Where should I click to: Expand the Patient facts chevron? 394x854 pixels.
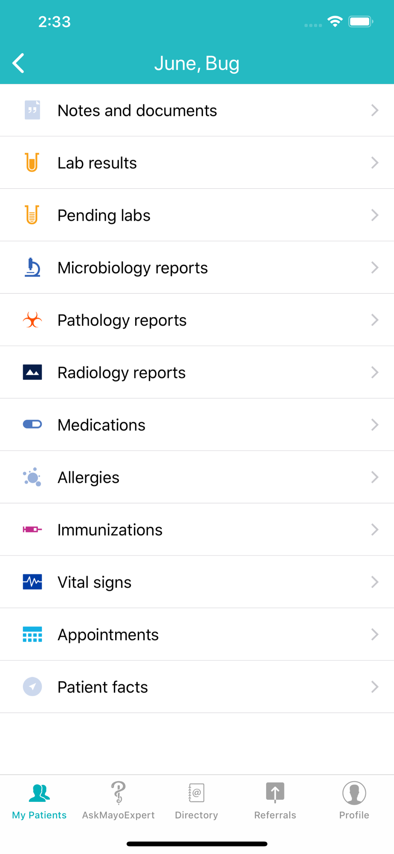pyautogui.click(x=374, y=687)
